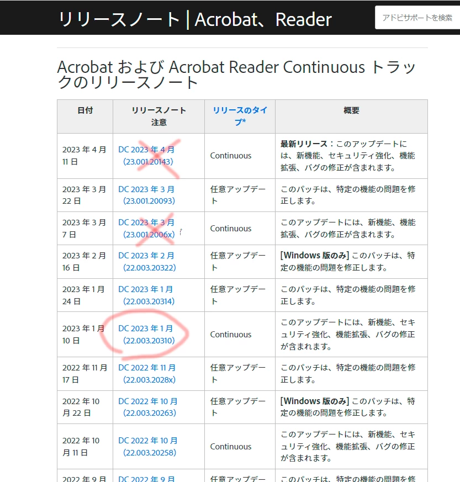Click the [Windows 版のみ] summary in the 2 月 16 日 row
Viewport: 460px width, 482px height.
[348, 262]
